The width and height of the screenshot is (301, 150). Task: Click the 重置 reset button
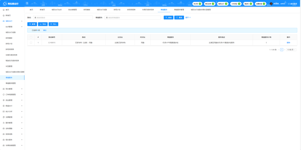coord(179,17)
